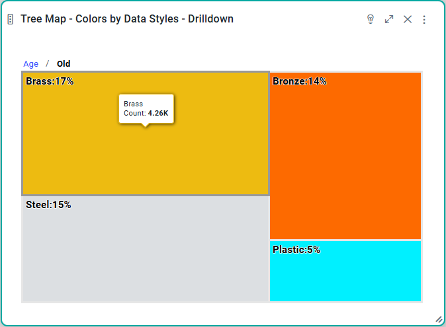Click the resize grip in bottom-right corner
The height and width of the screenshot is (327, 446).
(x=438, y=319)
